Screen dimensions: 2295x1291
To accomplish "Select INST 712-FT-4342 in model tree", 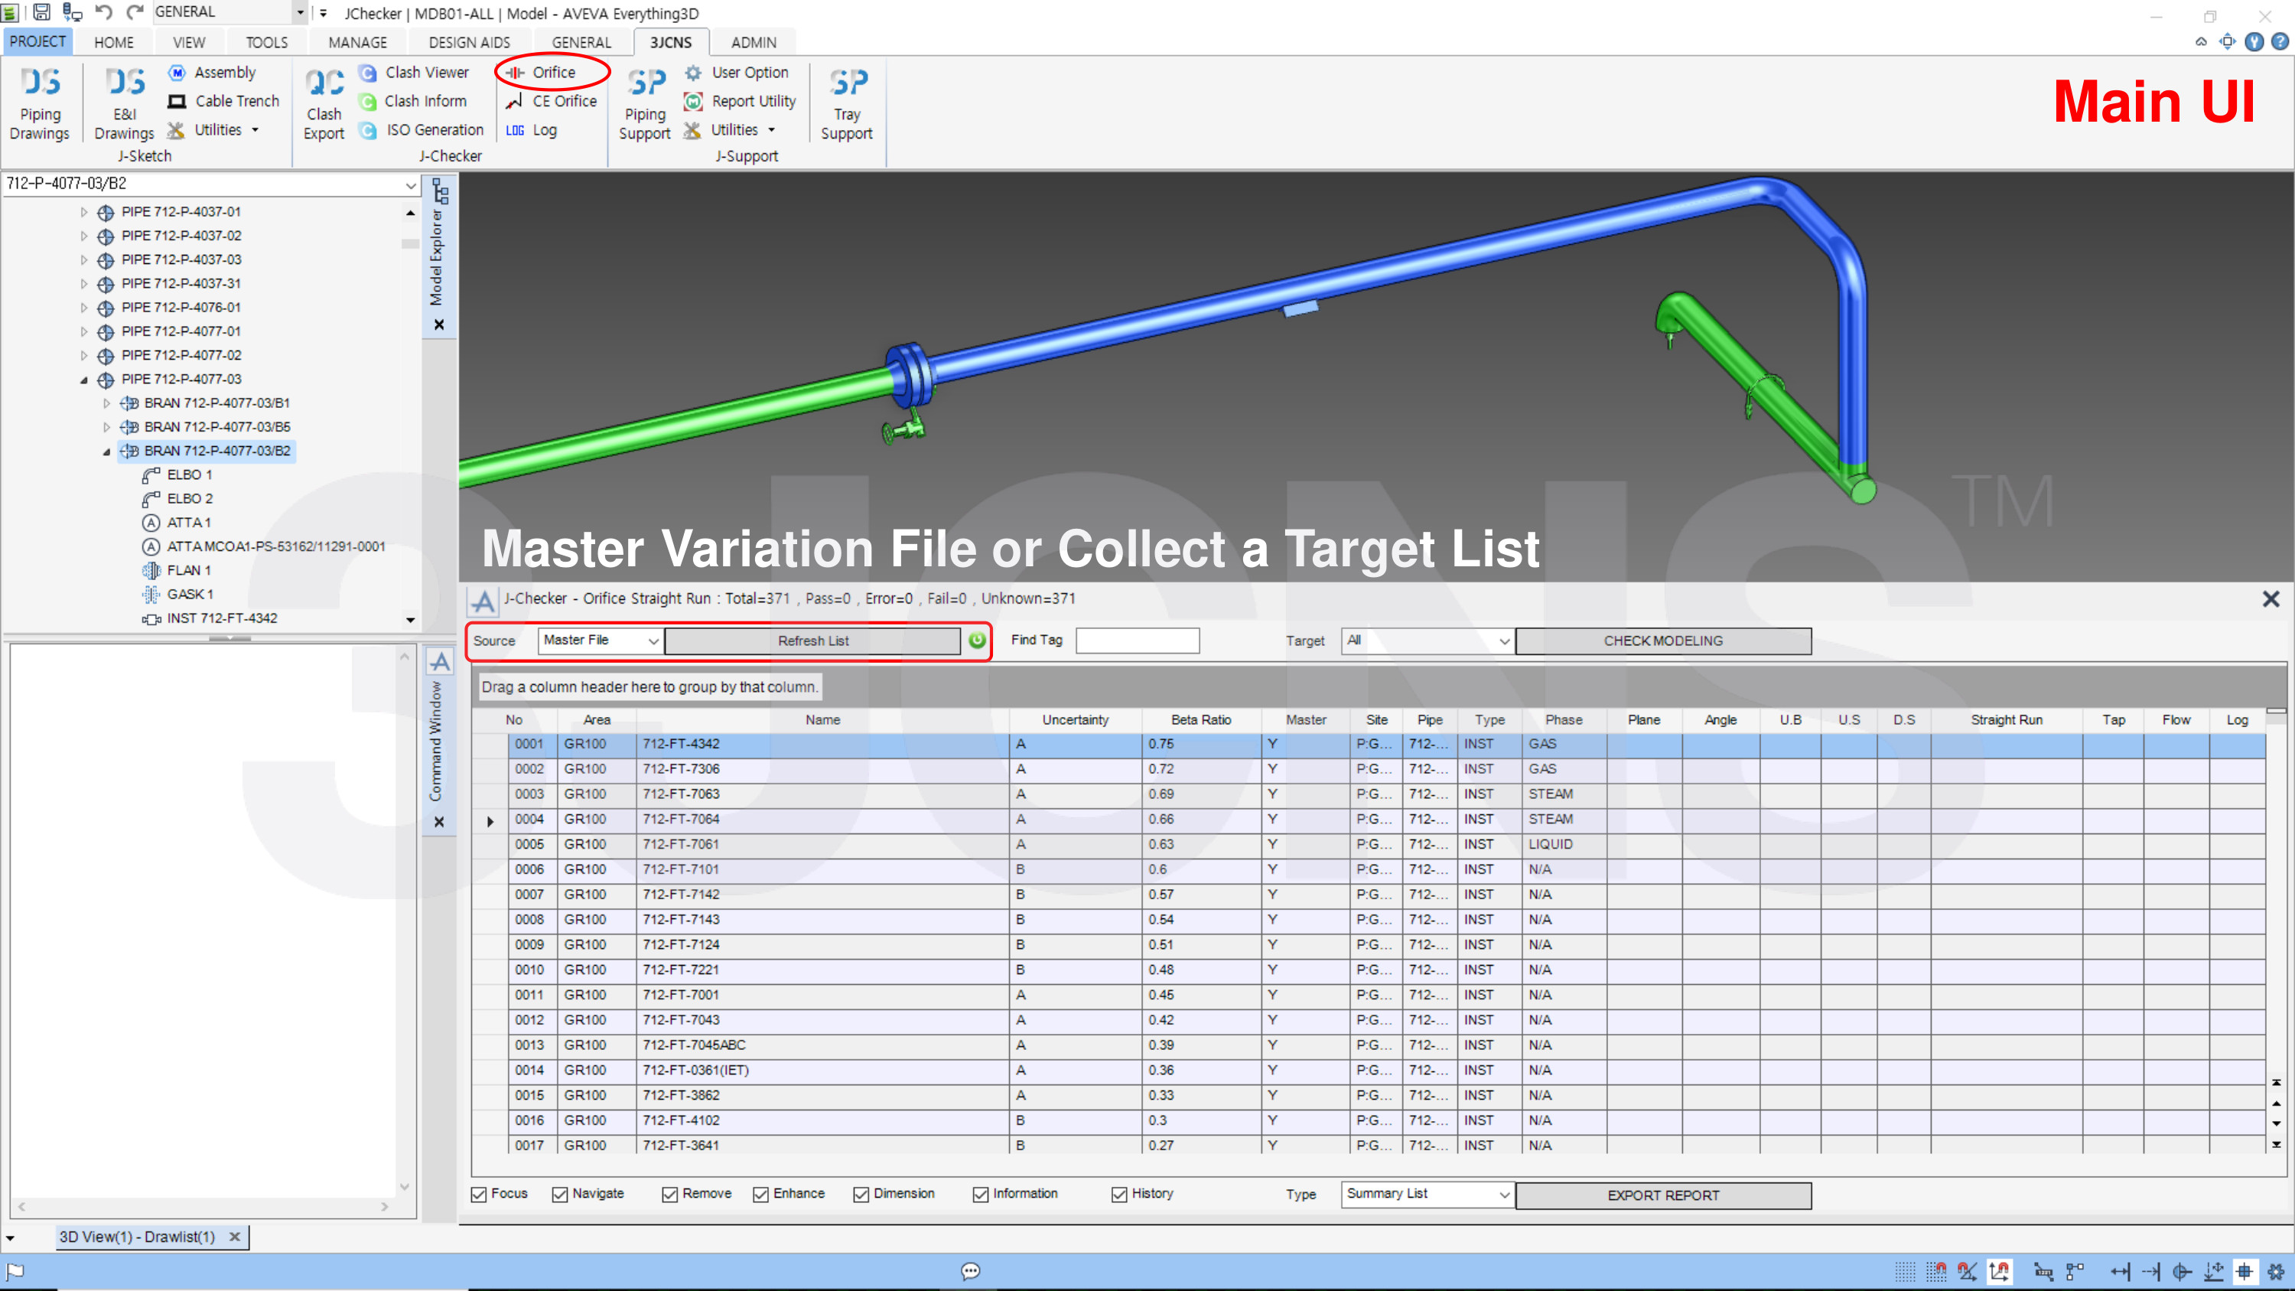I will 221,618.
